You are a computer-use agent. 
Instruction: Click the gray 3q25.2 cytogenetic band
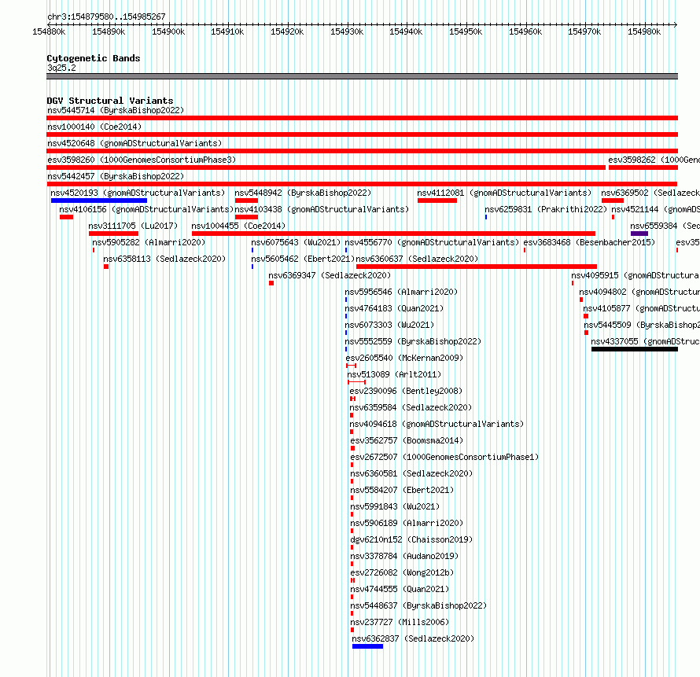[362, 76]
